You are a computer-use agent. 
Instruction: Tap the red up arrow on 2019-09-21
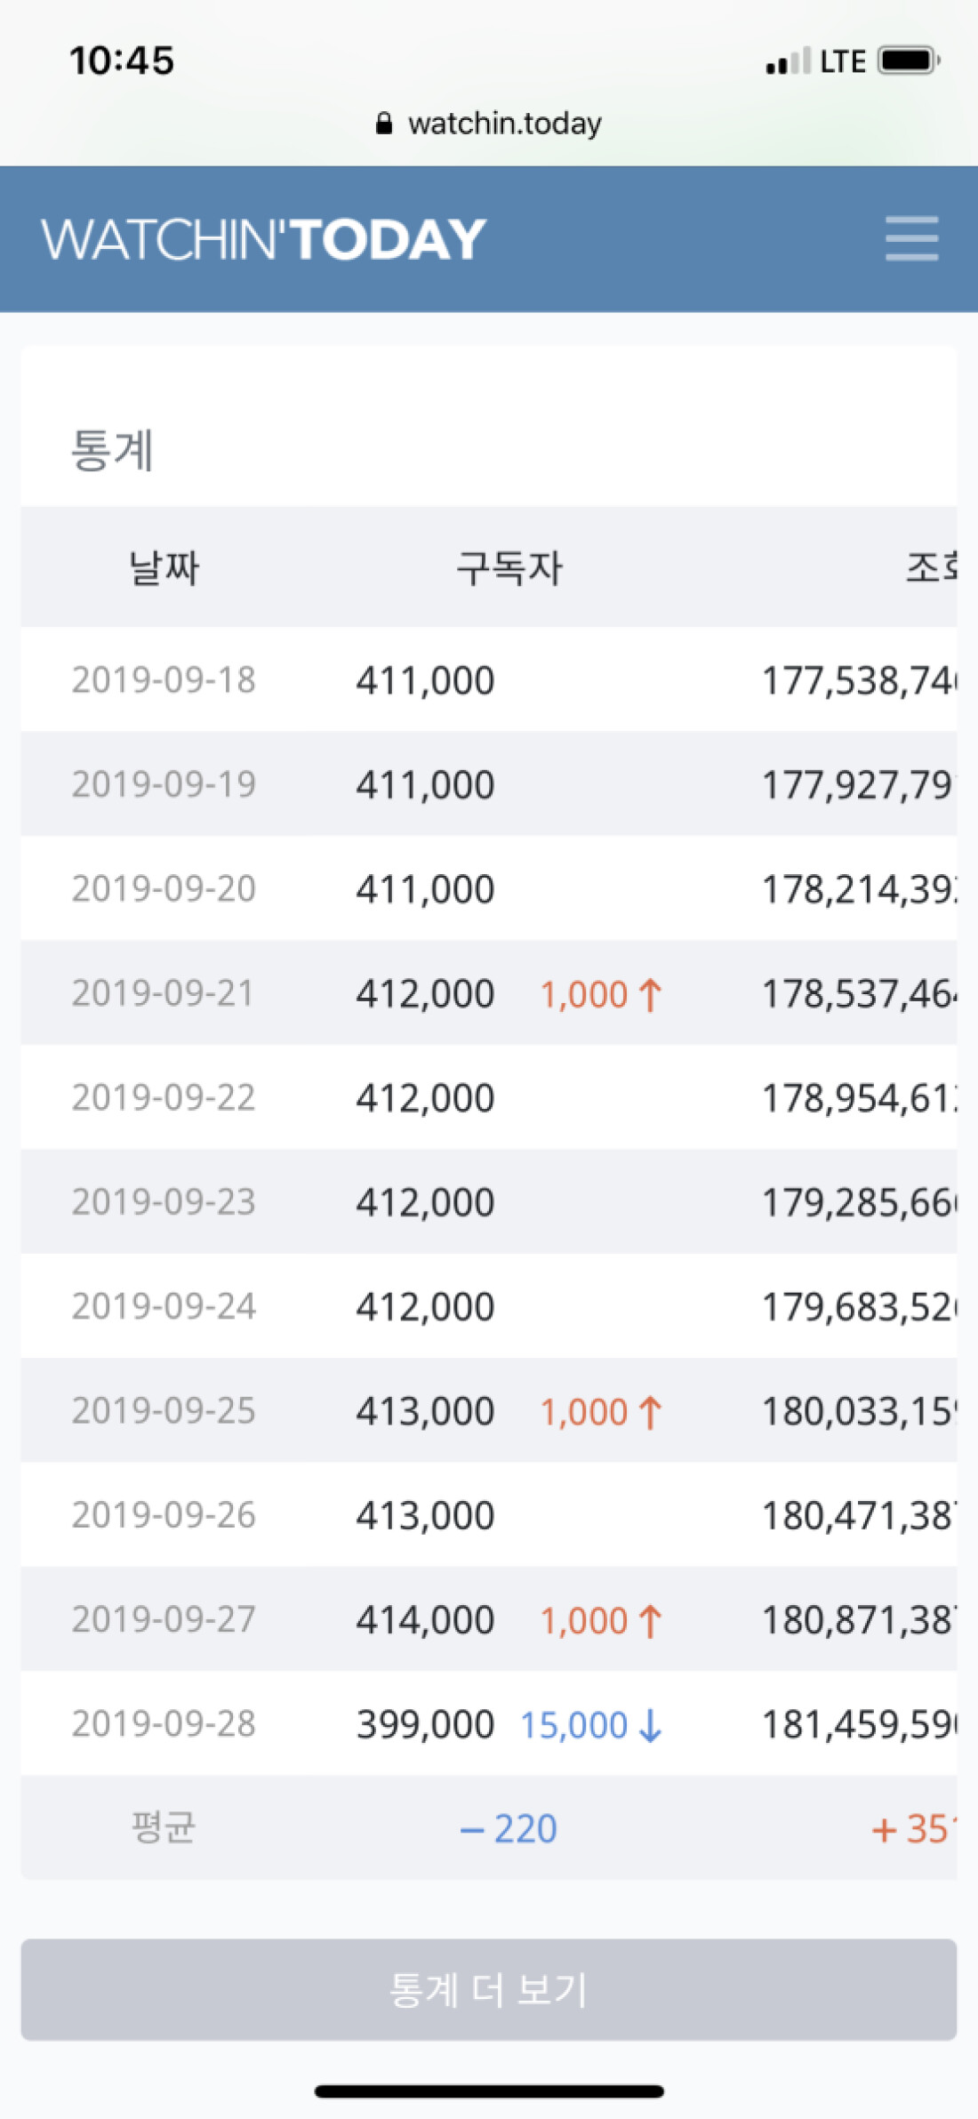651,994
